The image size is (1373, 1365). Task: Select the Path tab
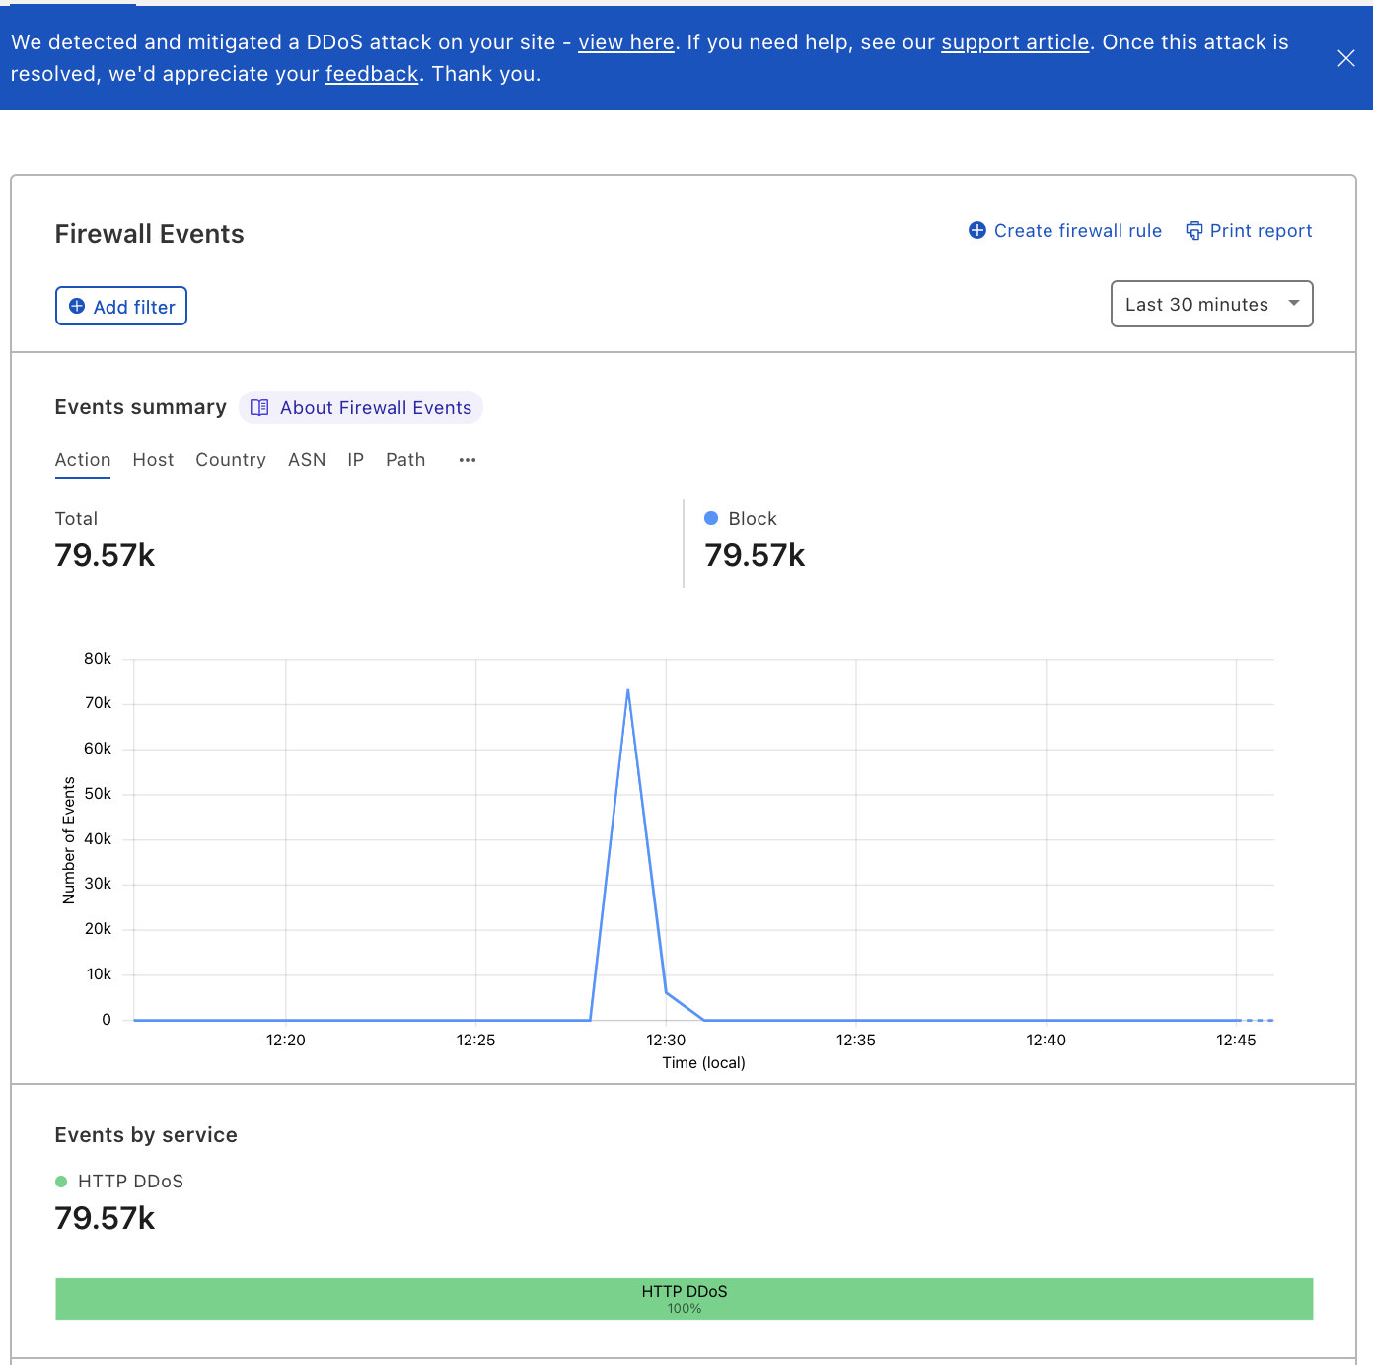[x=405, y=460]
